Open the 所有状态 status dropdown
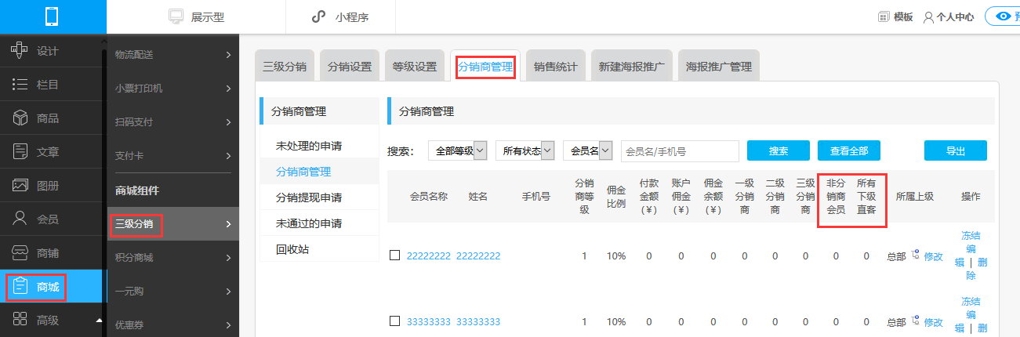Screen dimensions: 1020x337 [525, 150]
